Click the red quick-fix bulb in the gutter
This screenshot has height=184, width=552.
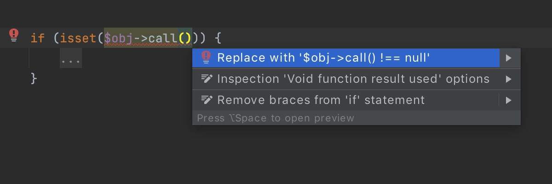pos(14,35)
